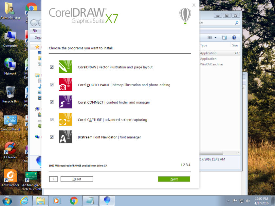The image size is (275, 206).
Task: Uncheck Bitstream Font Navigator for install
Action: 51,137
